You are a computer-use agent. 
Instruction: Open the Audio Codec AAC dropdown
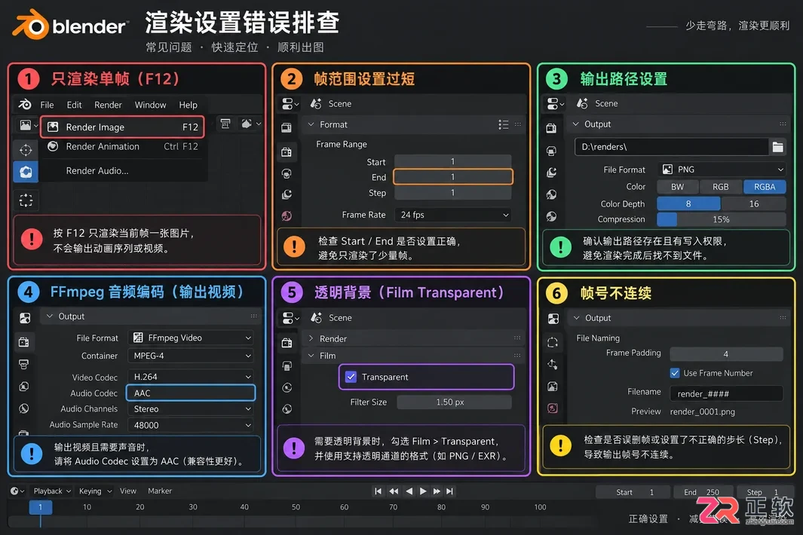[x=191, y=393]
